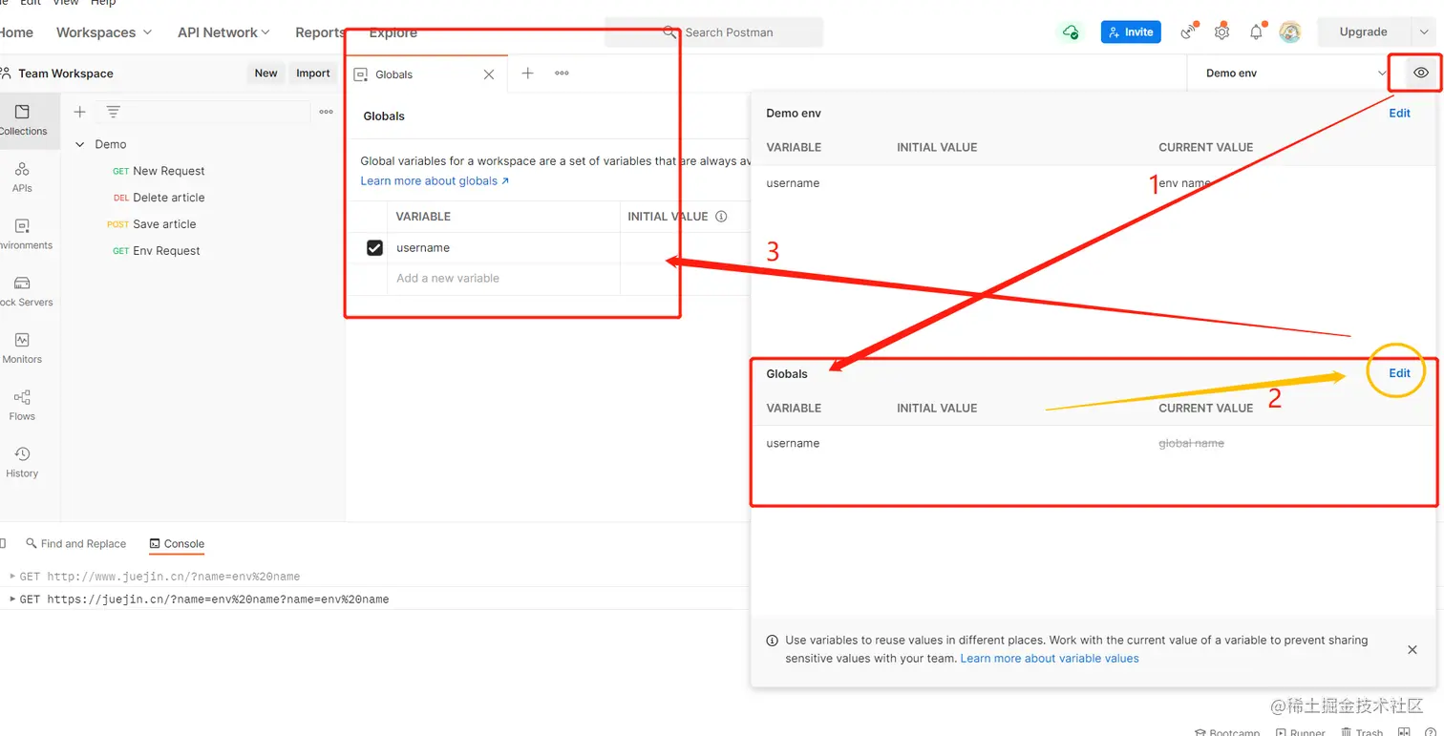Close the Globals tab
The width and height of the screenshot is (1444, 736).
pyautogui.click(x=489, y=74)
